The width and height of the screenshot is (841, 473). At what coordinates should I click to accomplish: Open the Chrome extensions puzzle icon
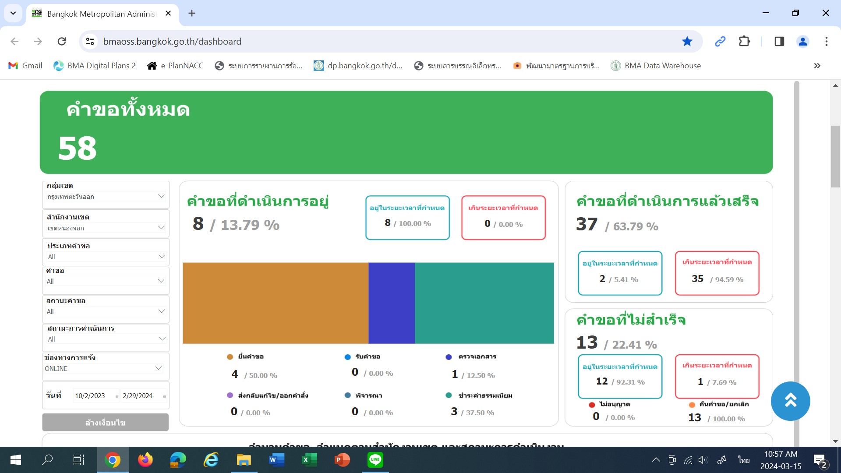pyautogui.click(x=744, y=41)
